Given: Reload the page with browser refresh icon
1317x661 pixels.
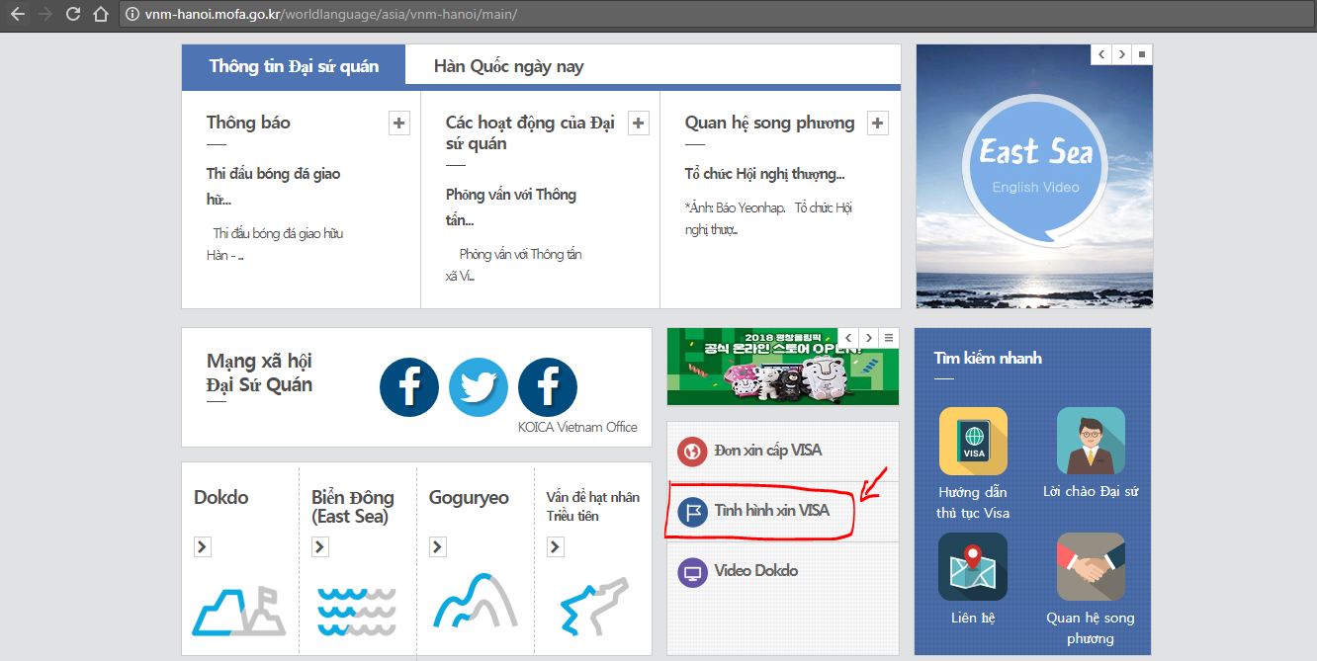Looking at the screenshot, I should point(72,15).
